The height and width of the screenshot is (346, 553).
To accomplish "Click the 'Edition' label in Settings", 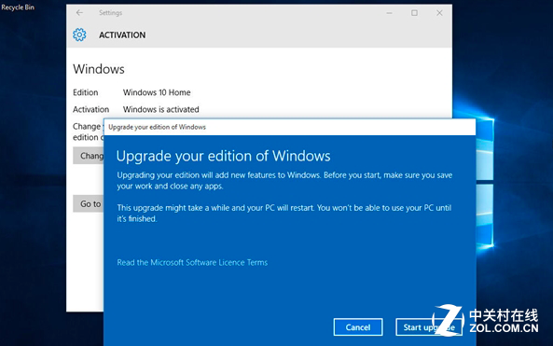I will (86, 92).
